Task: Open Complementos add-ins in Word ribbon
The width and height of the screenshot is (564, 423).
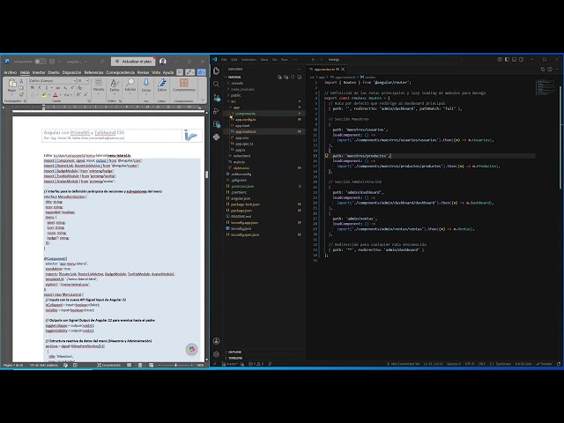Action: click(x=184, y=85)
